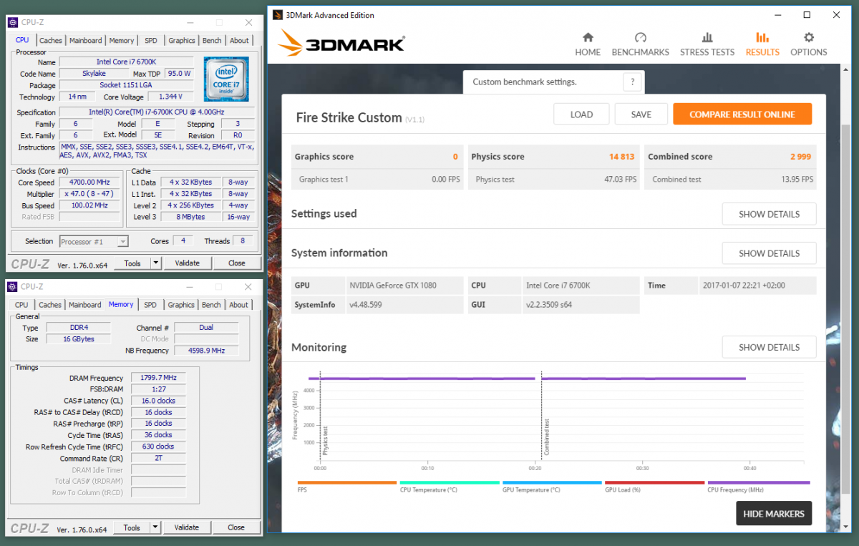
Task: Click HIDE MARKERS under the monitoring chart
Action: tap(774, 513)
